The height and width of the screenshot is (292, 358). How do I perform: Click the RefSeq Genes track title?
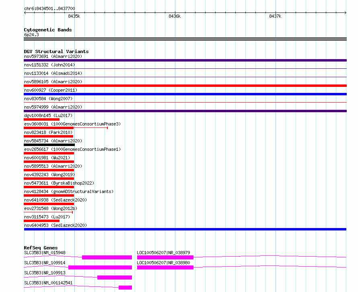(41, 248)
